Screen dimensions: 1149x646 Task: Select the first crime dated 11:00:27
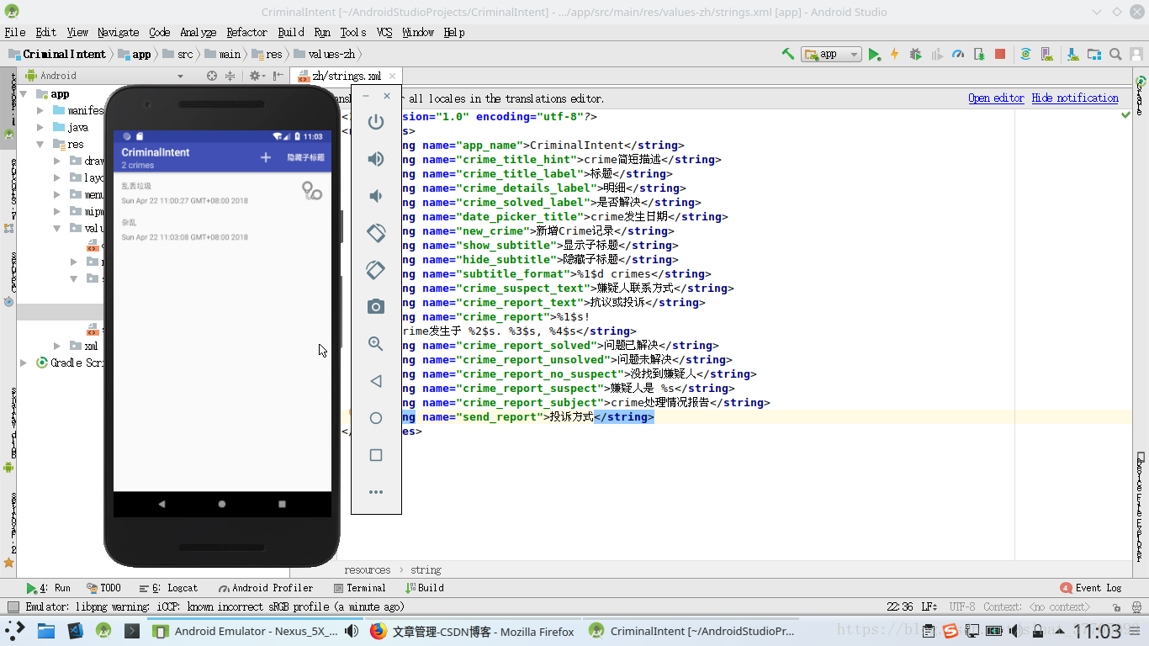pos(222,193)
